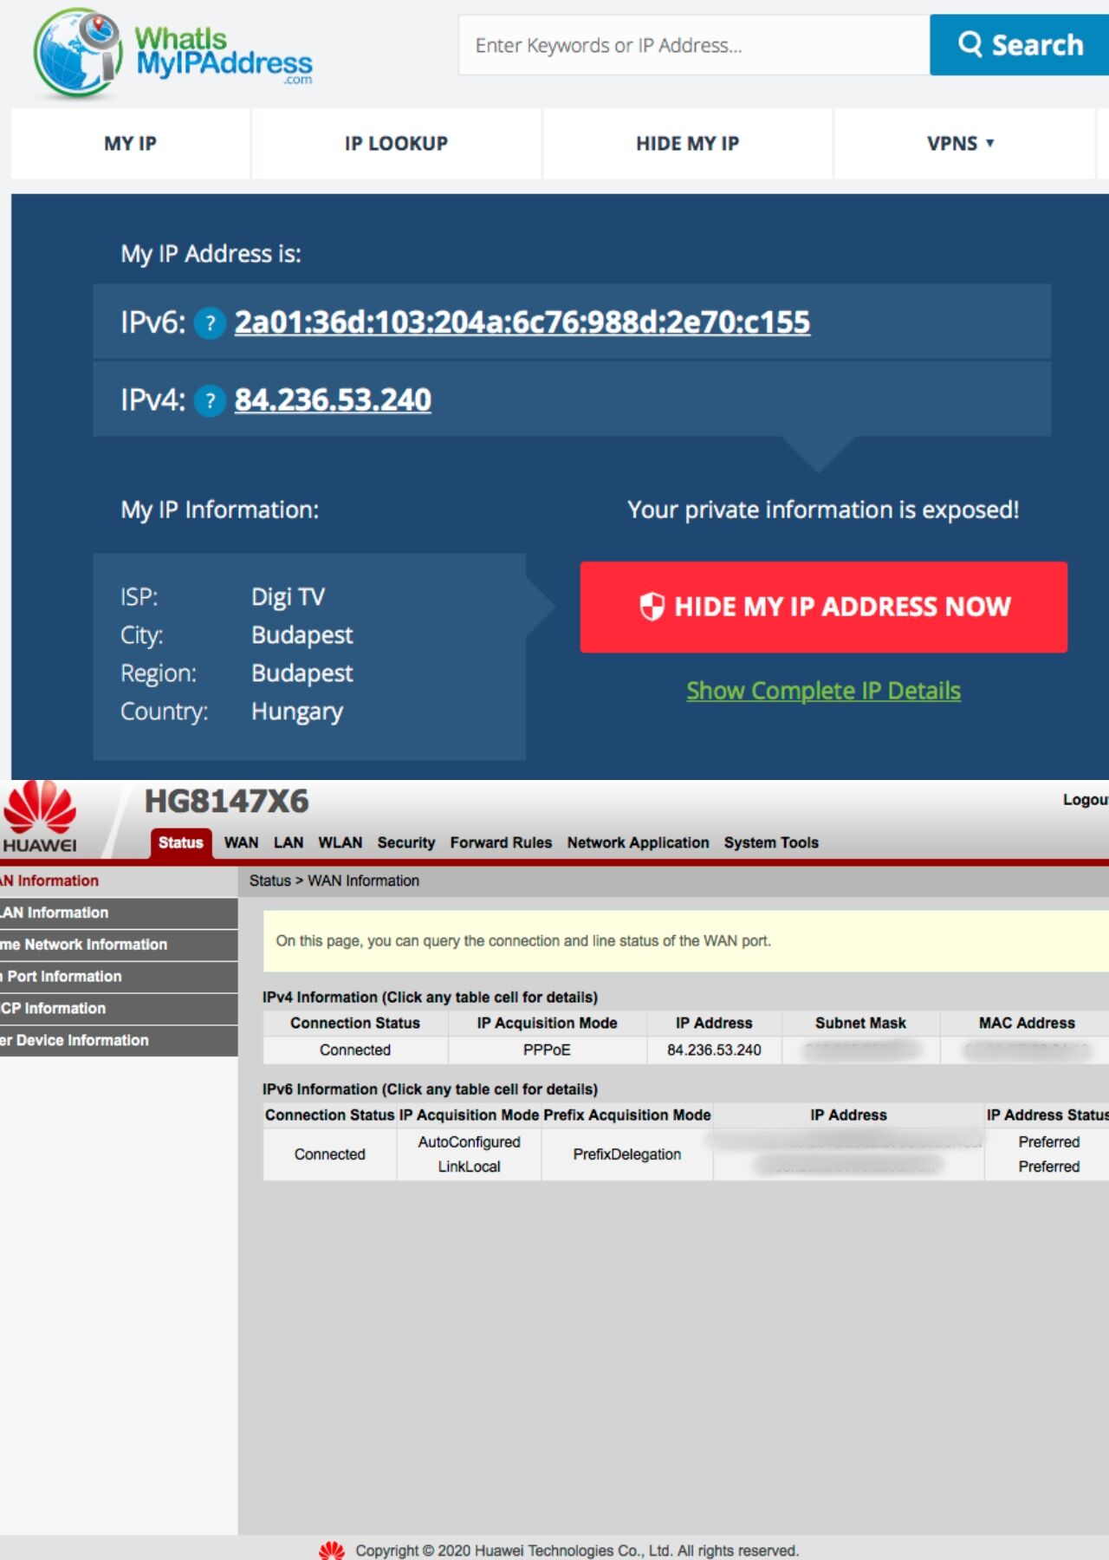This screenshot has height=1560, width=1109.
Task: Click the 'PrefixDelegation' cell
Action: click(x=627, y=1154)
